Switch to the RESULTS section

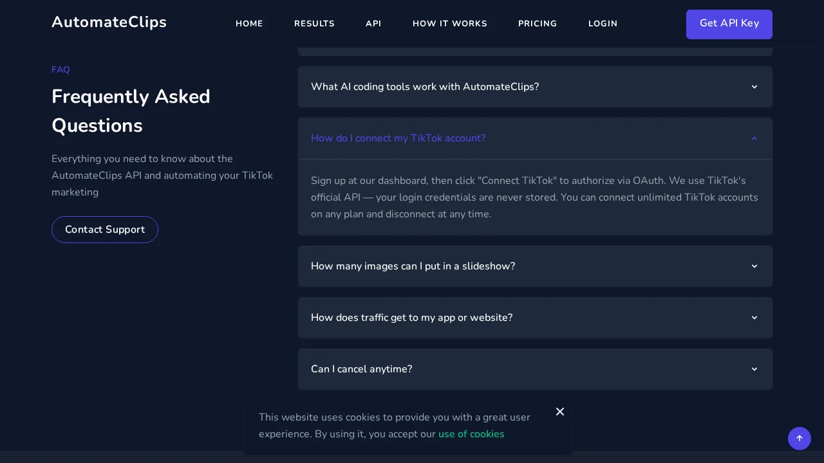tap(314, 24)
